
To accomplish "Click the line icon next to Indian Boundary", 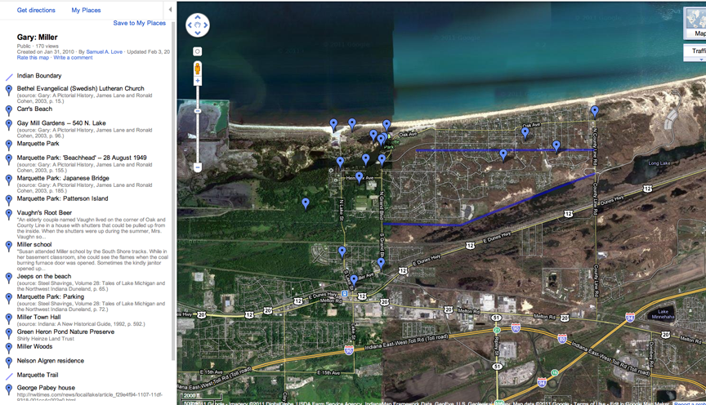I will tap(8, 76).
